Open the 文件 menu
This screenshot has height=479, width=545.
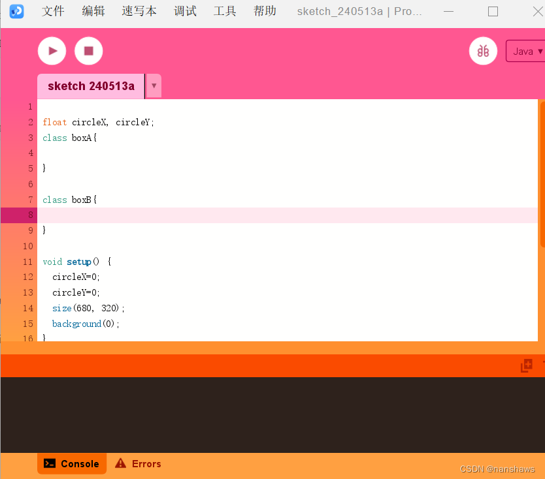[x=54, y=10]
